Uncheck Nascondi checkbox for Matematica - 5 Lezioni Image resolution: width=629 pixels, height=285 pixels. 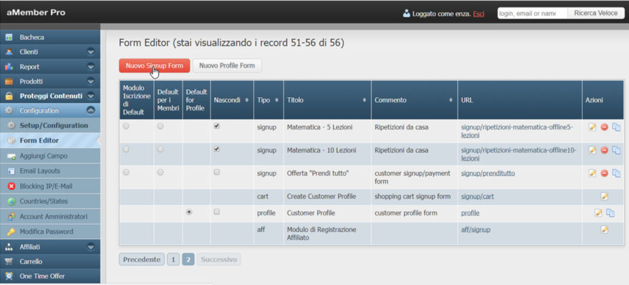point(217,126)
